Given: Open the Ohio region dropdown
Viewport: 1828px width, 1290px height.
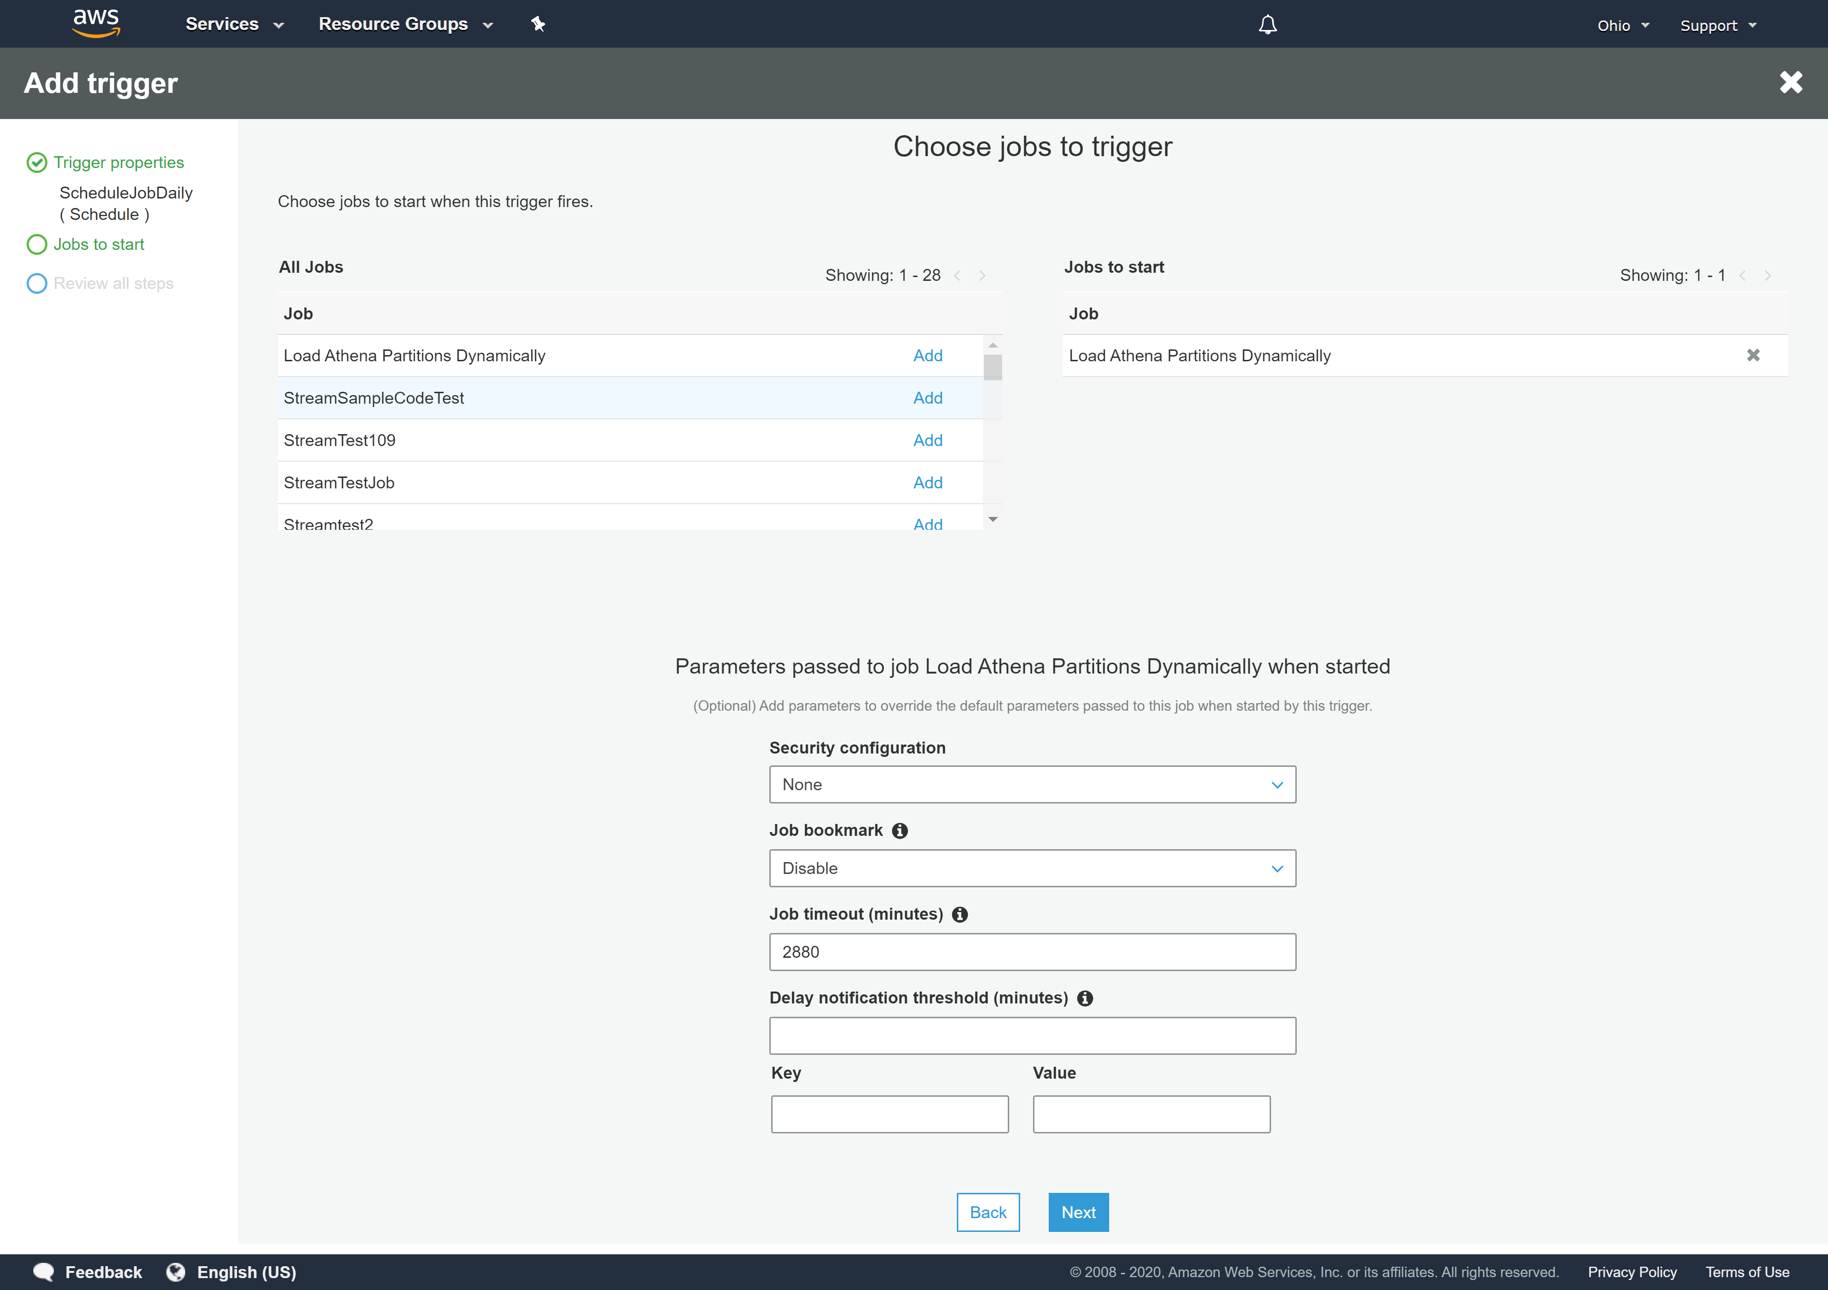Looking at the screenshot, I should 1623,25.
